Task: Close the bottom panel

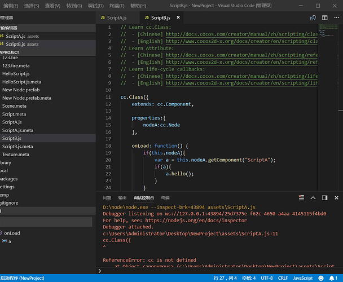Action: point(336,198)
